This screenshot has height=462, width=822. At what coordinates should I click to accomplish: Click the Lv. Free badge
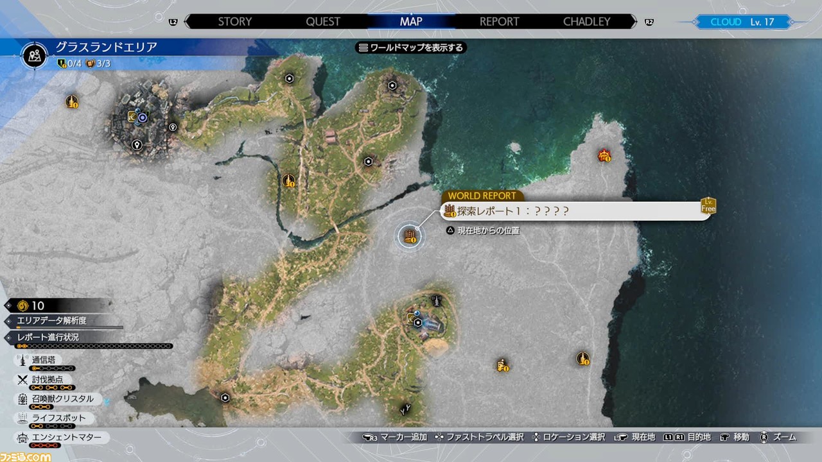tap(708, 206)
